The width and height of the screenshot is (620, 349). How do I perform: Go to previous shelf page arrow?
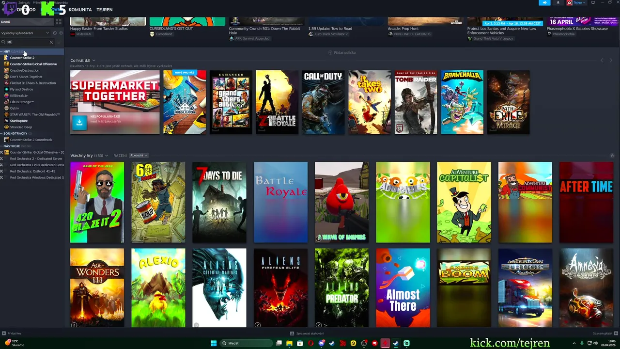pos(602,61)
